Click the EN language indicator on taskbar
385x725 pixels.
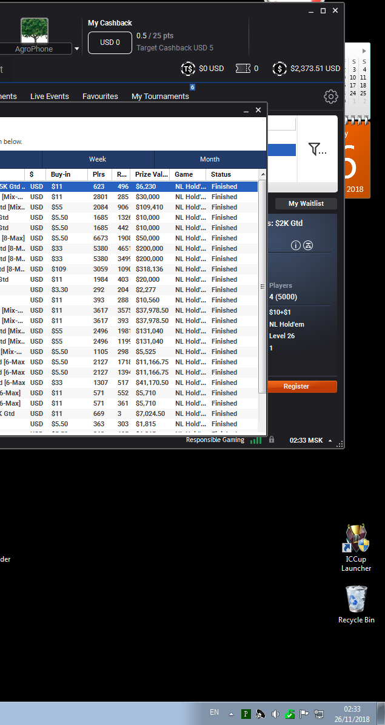pos(214,712)
